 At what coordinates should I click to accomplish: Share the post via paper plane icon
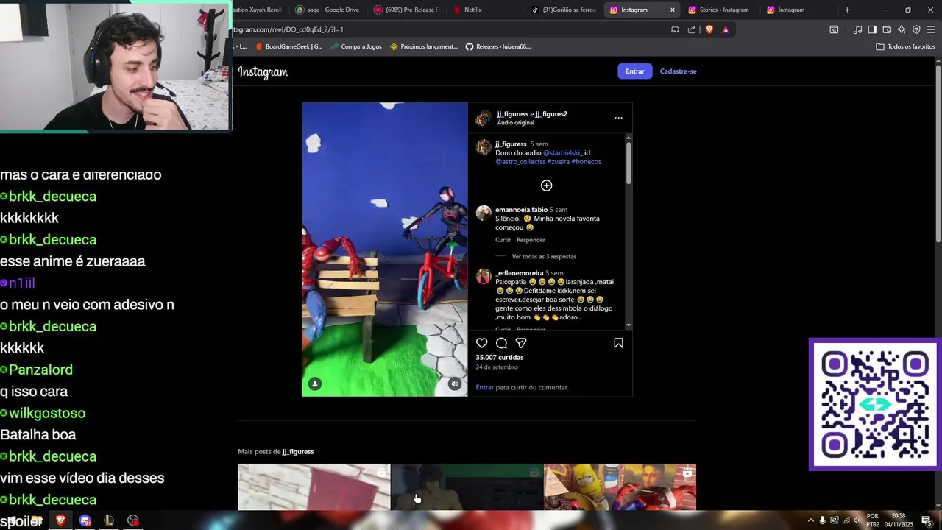coord(521,343)
